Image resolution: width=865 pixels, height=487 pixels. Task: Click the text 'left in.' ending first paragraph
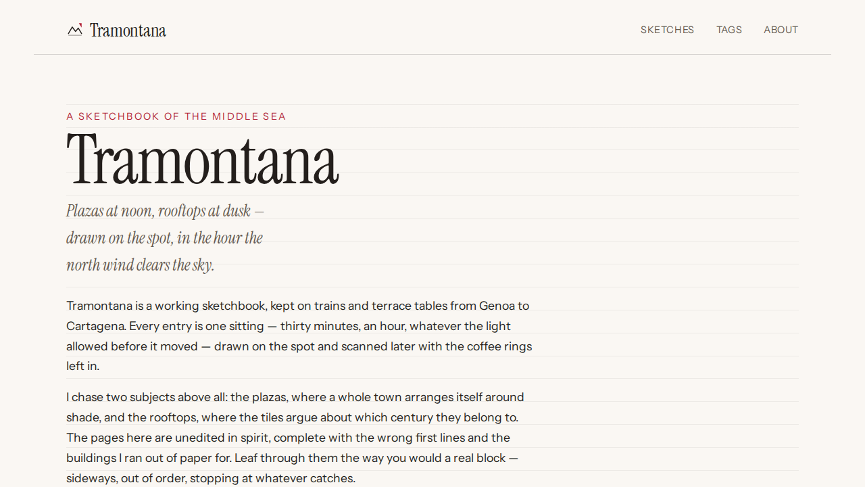pyautogui.click(x=82, y=367)
